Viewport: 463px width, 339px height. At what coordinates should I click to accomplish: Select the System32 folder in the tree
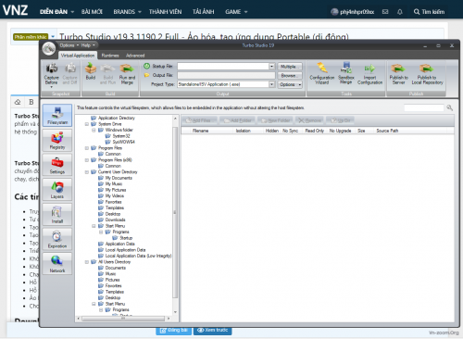click(x=121, y=136)
